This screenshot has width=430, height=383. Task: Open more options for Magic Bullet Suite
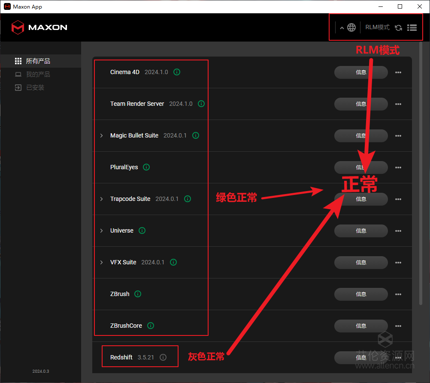(x=398, y=136)
